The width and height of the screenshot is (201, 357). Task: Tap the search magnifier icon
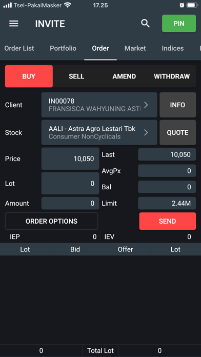pos(145,24)
